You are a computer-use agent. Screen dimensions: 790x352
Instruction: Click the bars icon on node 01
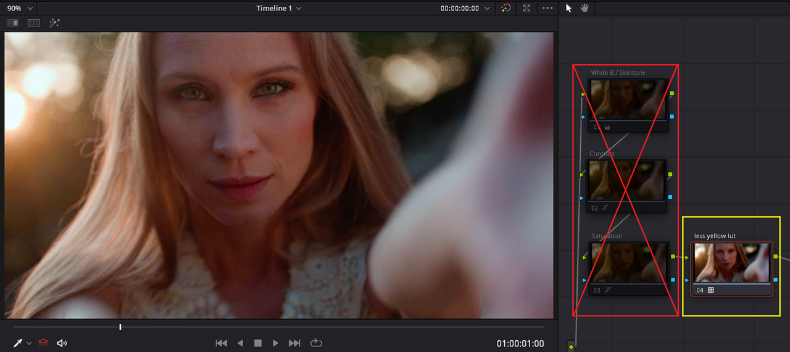click(x=607, y=128)
